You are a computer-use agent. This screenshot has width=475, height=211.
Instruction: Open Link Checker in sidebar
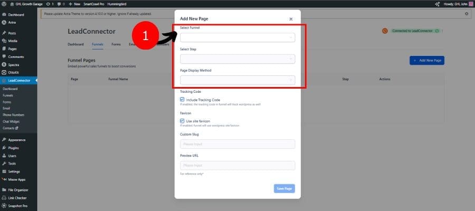tap(18, 198)
